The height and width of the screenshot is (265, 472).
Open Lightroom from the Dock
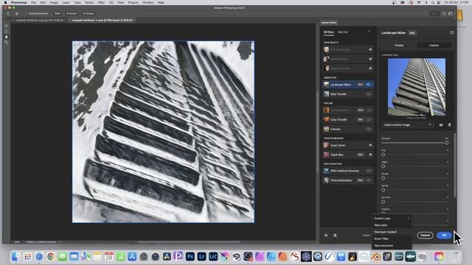201,257
